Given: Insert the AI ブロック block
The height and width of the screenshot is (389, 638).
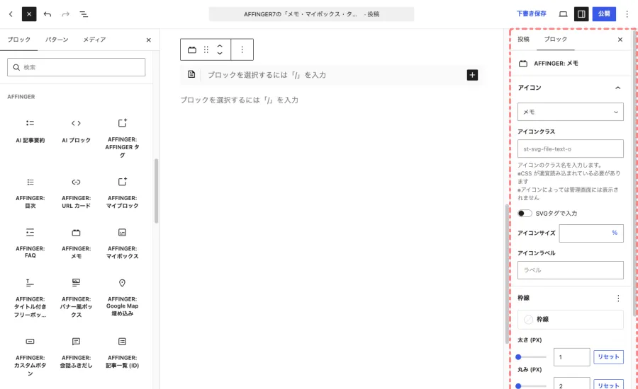Looking at the screenshot, I should [76, 131].
